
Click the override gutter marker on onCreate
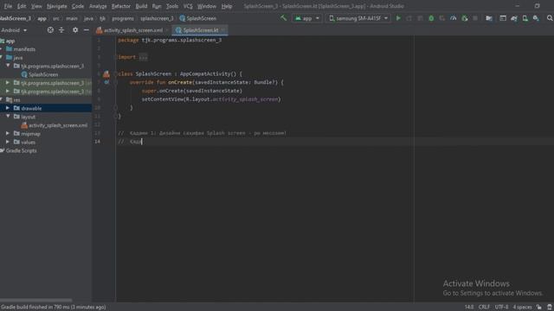[106, 82]
